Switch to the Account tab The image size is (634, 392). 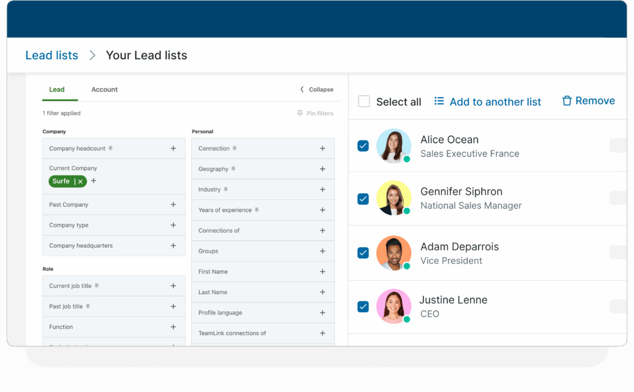pos(105,90)
